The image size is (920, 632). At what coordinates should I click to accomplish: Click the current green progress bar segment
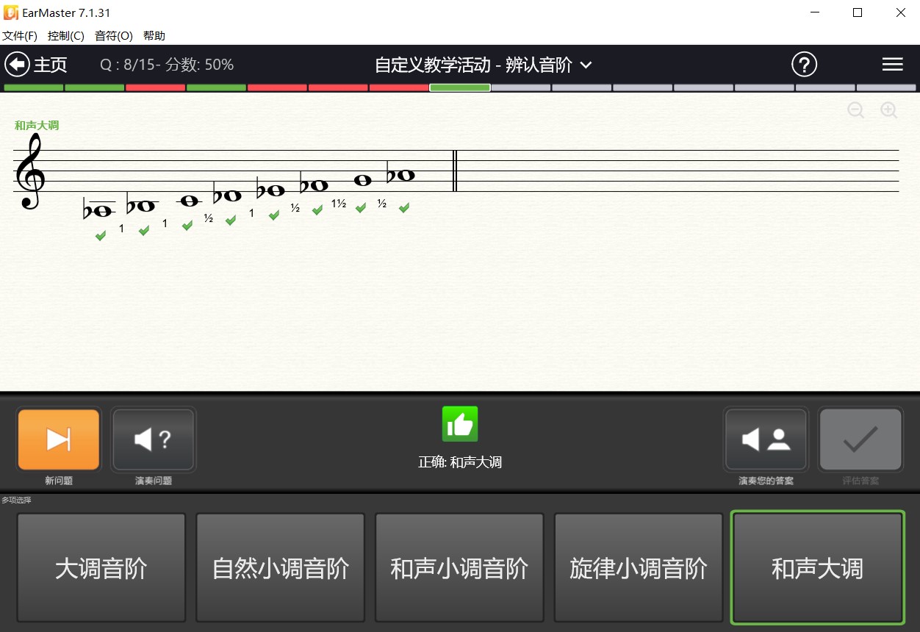pyautogui.click(x=459, y=87)
